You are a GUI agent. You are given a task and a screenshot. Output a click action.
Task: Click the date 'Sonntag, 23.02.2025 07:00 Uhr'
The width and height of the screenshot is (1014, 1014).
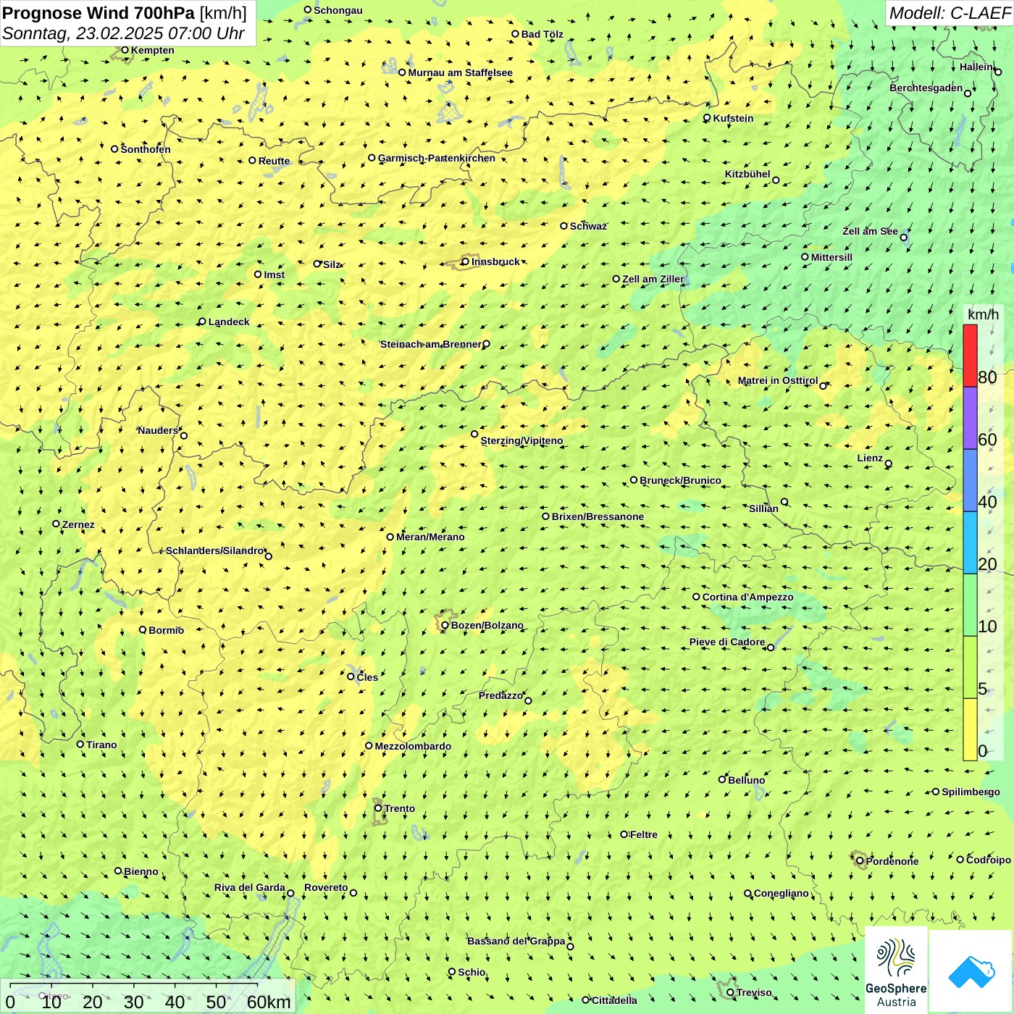(x=123, y=33)
